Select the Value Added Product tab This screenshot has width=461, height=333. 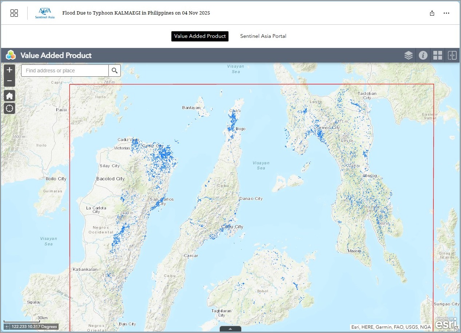tap(200, 36)
